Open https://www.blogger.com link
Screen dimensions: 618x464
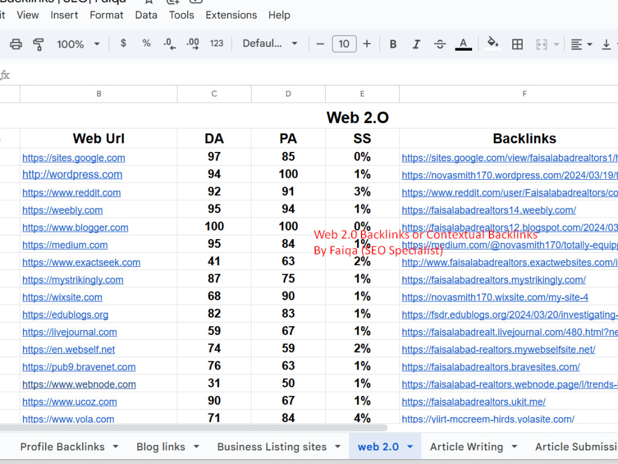pos(75,227)
